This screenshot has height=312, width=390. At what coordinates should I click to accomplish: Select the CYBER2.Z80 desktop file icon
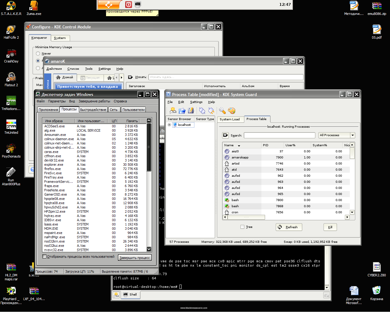[x=377, y=269]
